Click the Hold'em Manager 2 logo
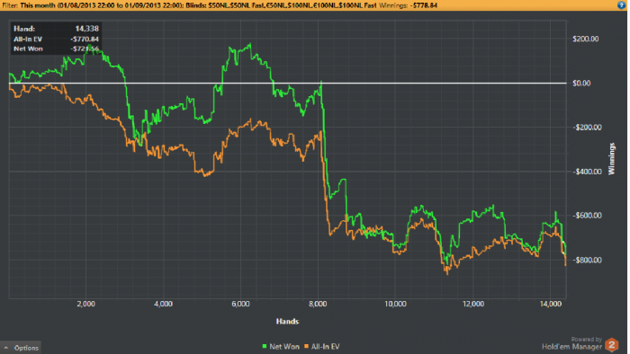 pos(612,345)
